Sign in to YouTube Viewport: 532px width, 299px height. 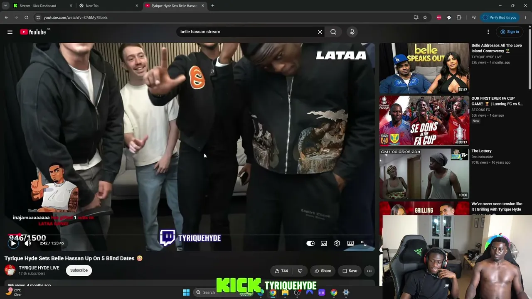coord(510,32)
